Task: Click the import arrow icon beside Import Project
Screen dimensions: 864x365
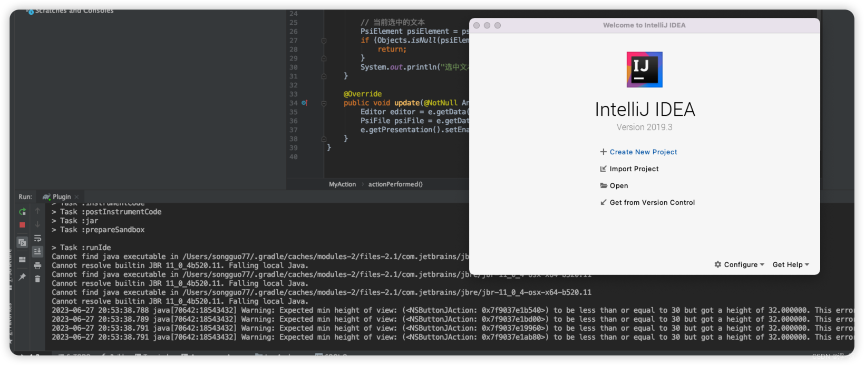Action: (x=603, y=169)
